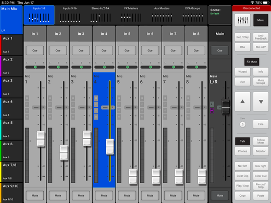Image resolution: width=271 pixels, height=203 pixels.
Task: Open the RTA analyzer
Action: coord(242,47)
